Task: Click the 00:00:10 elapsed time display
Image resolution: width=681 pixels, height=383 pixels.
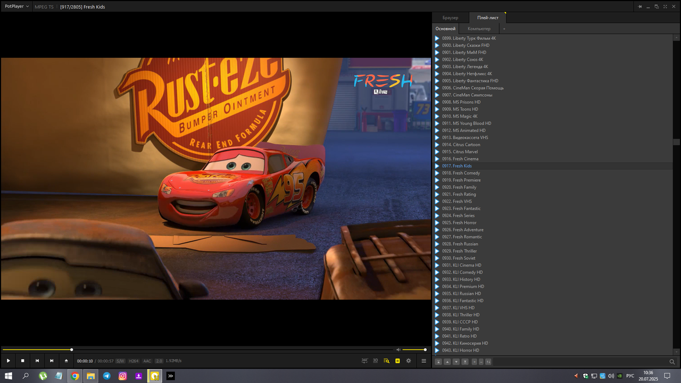Action: tap(85, 361)
